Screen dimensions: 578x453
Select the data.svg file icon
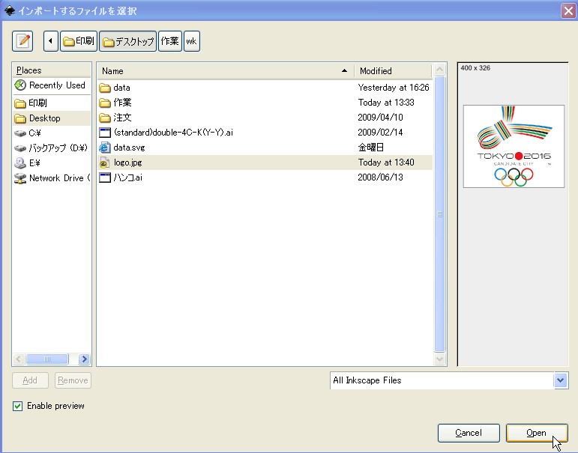pos(105,148)
